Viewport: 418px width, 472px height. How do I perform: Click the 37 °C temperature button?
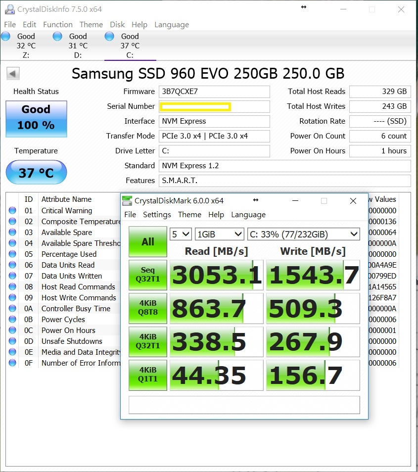coord(36,172)
